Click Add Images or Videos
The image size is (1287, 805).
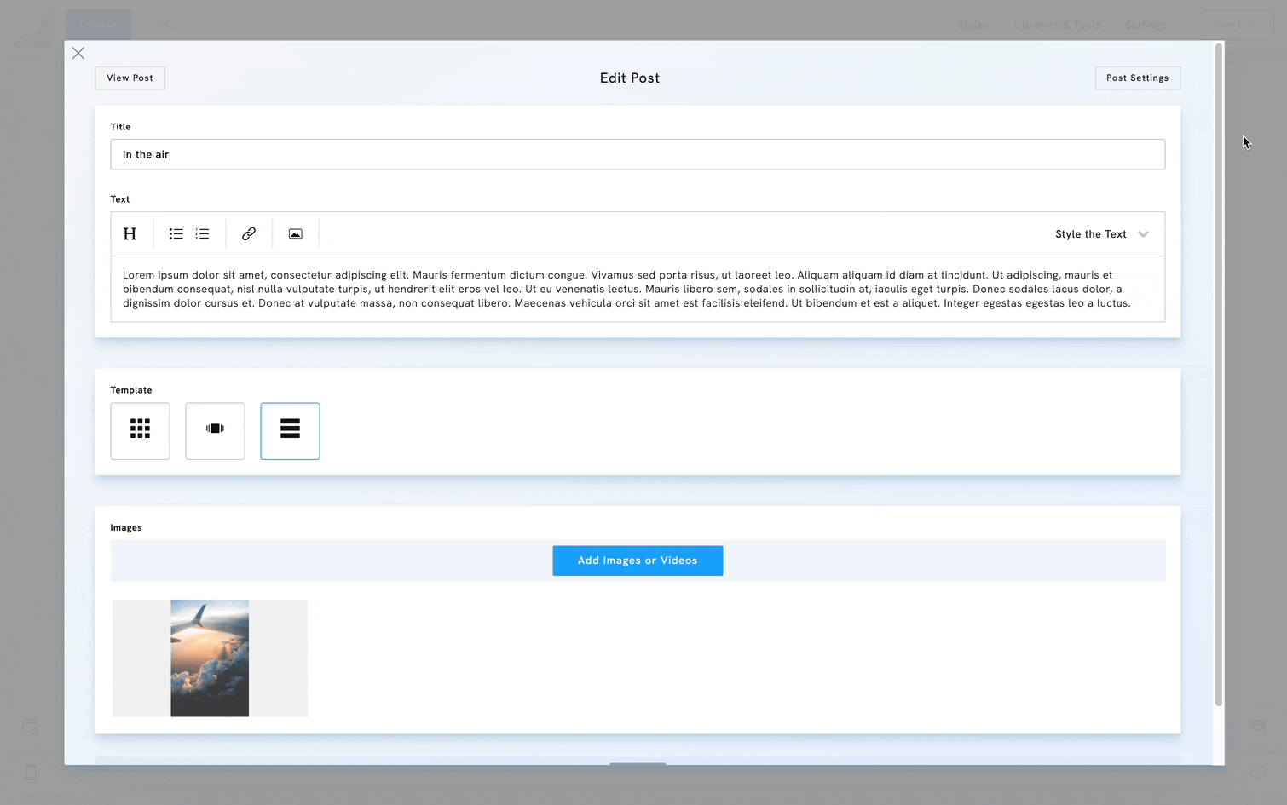point(638,561)
